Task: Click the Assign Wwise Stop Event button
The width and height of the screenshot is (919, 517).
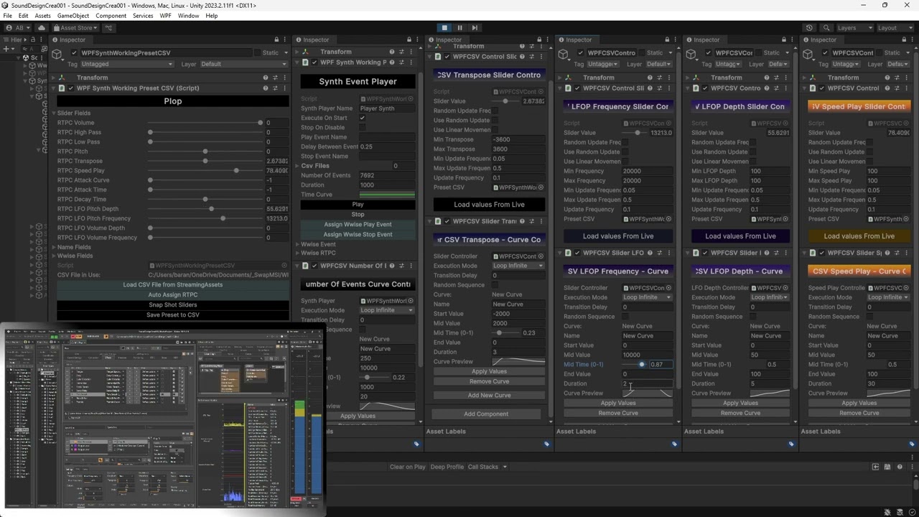Action: [358, 235]
